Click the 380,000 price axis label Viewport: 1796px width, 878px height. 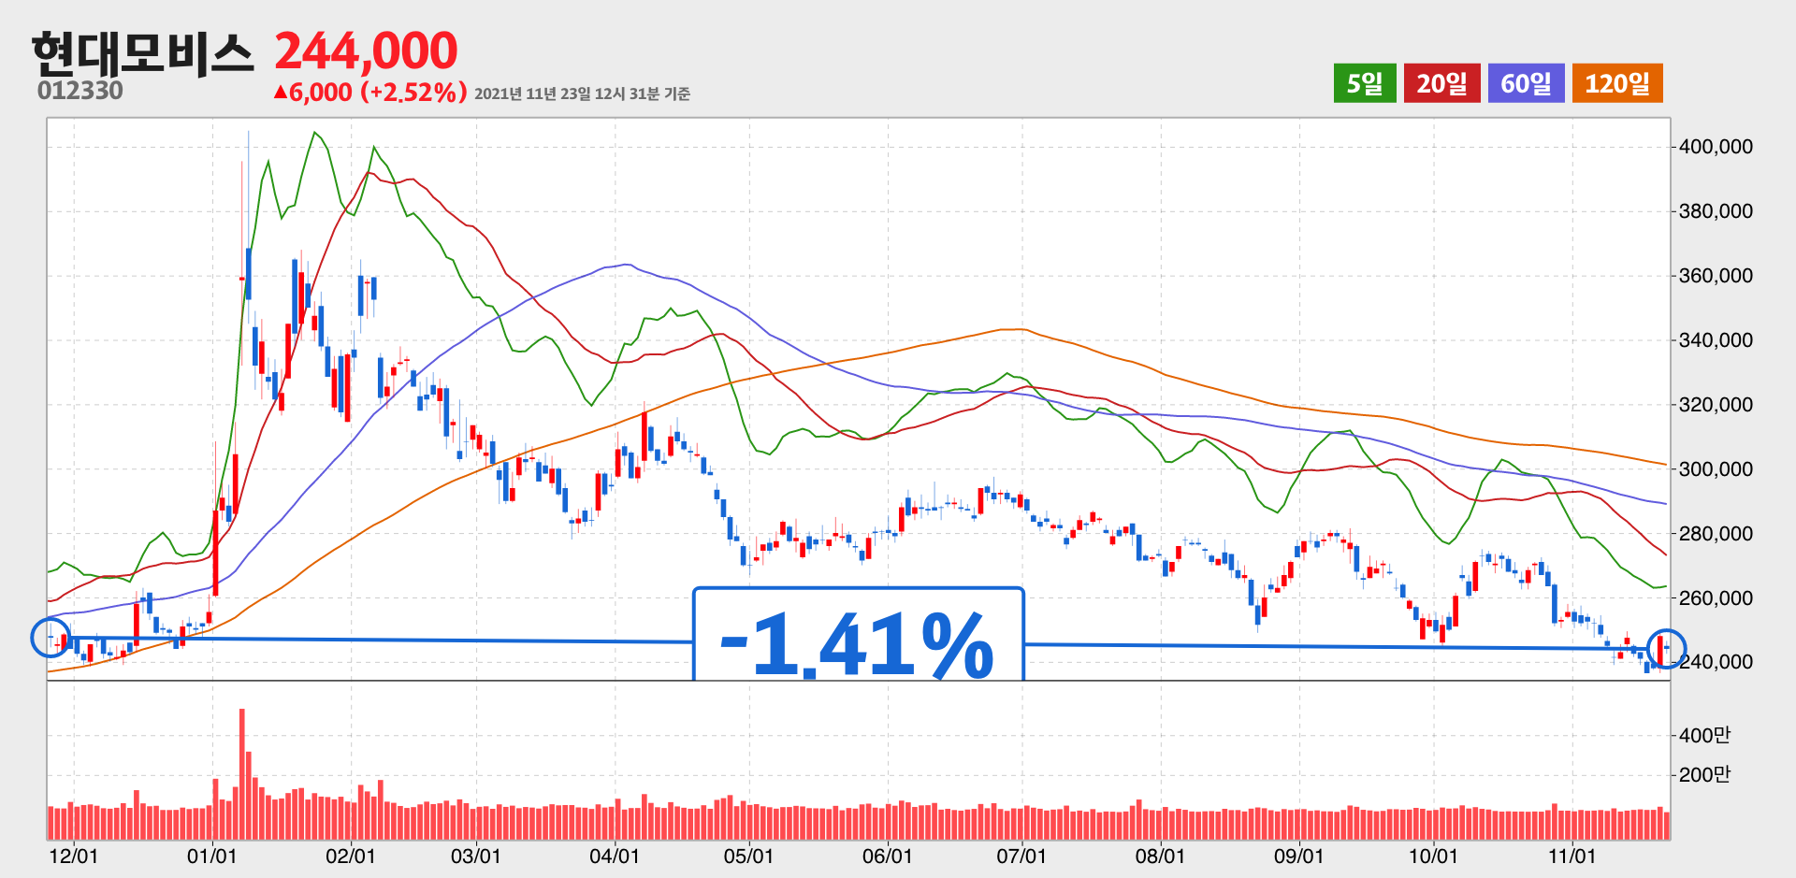1716,211
